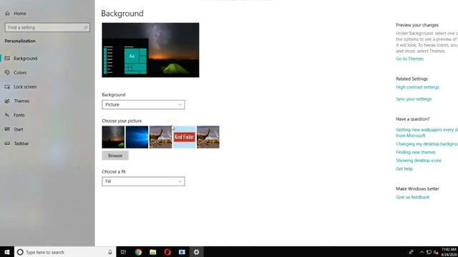This screenshot has width=458, height=257.
Task: Click Give us feedback link
Action: pos(412,197)
